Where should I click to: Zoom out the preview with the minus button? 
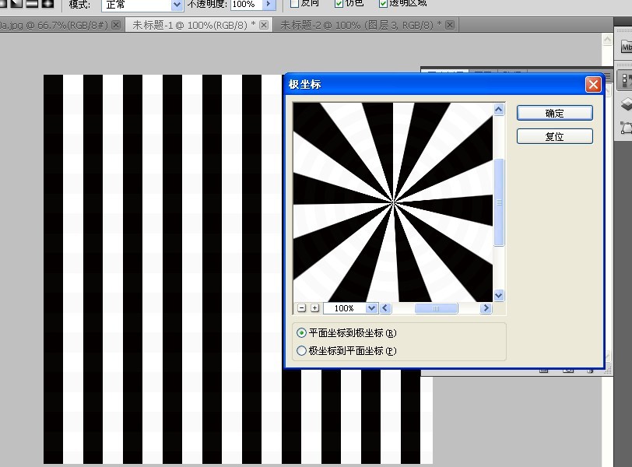(301, 308)
